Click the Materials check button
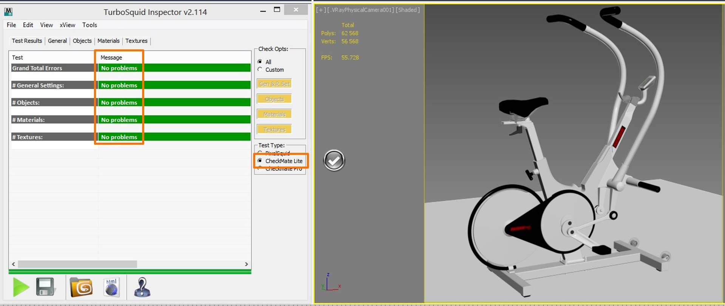Screen dimensions: 725x306 275,114
